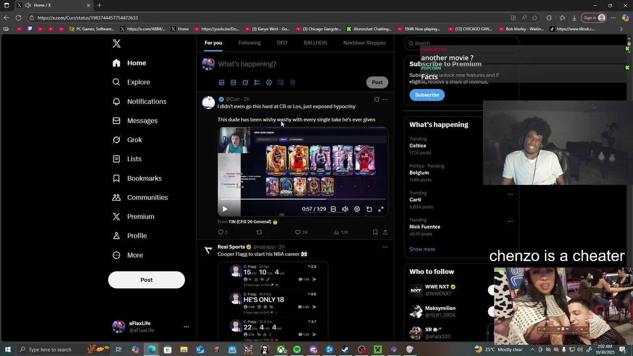The width and height of the screenshot is (633, 356).
Task: Launch Spotify from the taskbar
Action: click(x=297, y=350)
